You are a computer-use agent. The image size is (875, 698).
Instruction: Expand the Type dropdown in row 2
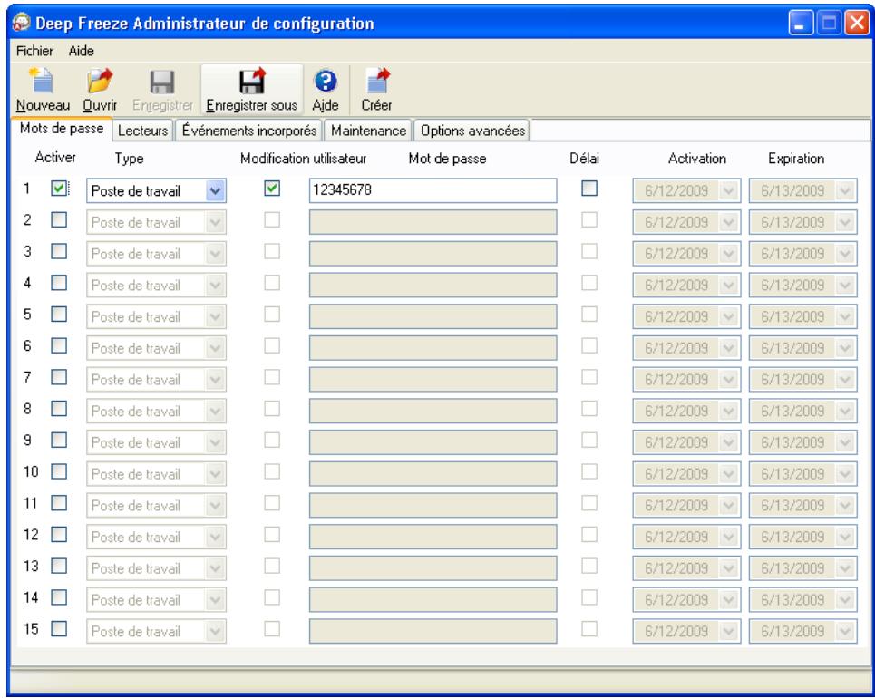[x=215, y=222]
